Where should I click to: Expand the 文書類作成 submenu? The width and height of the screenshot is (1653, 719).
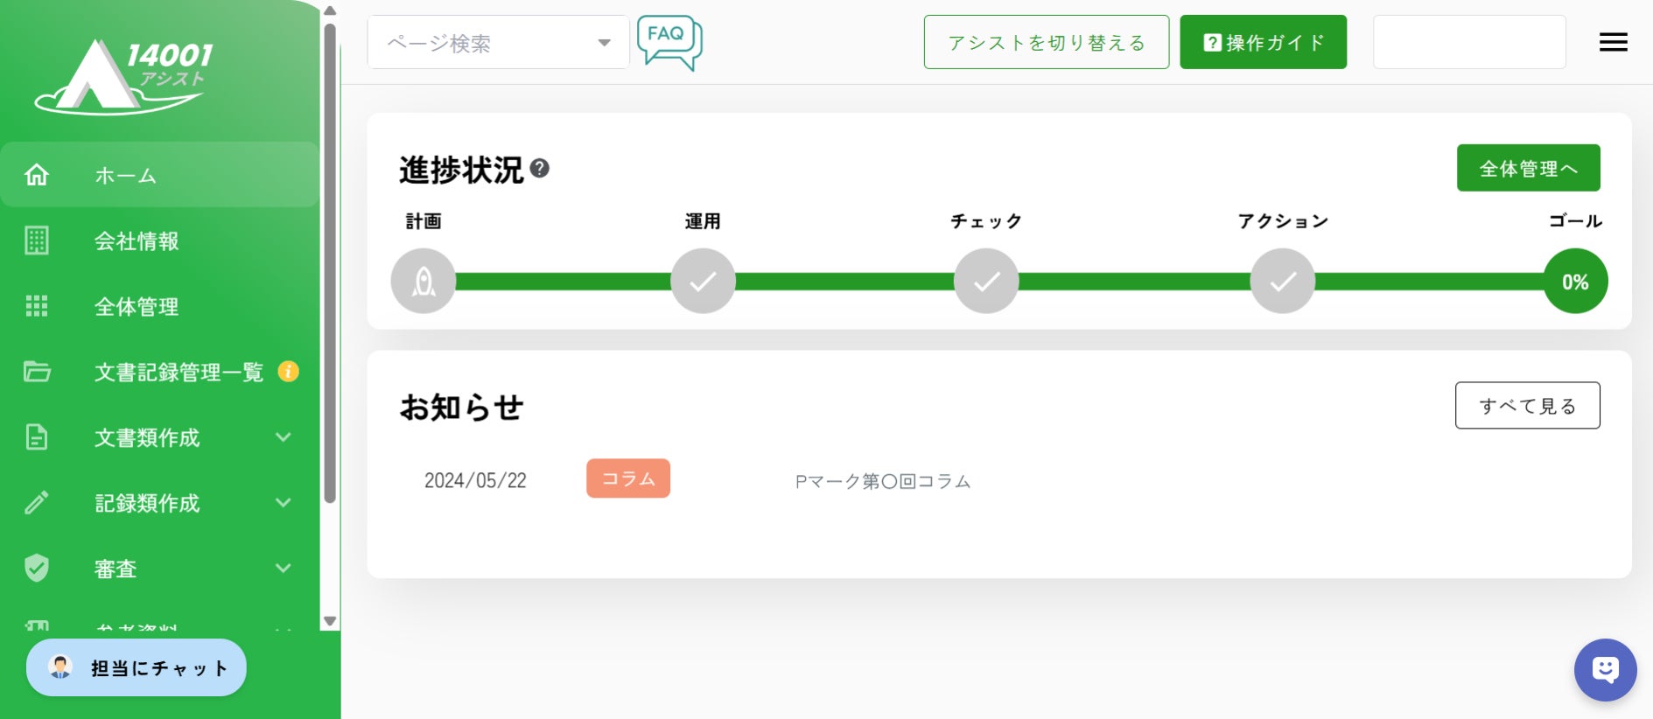283,437
